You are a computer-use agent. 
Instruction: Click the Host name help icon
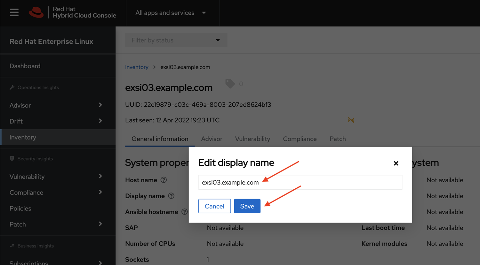164,180
